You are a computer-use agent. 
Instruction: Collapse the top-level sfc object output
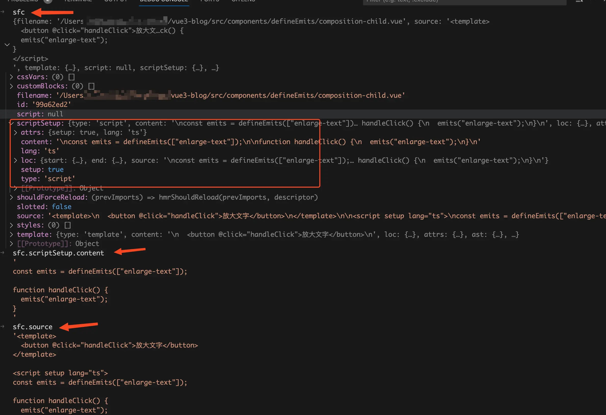(x=7, y=45)
